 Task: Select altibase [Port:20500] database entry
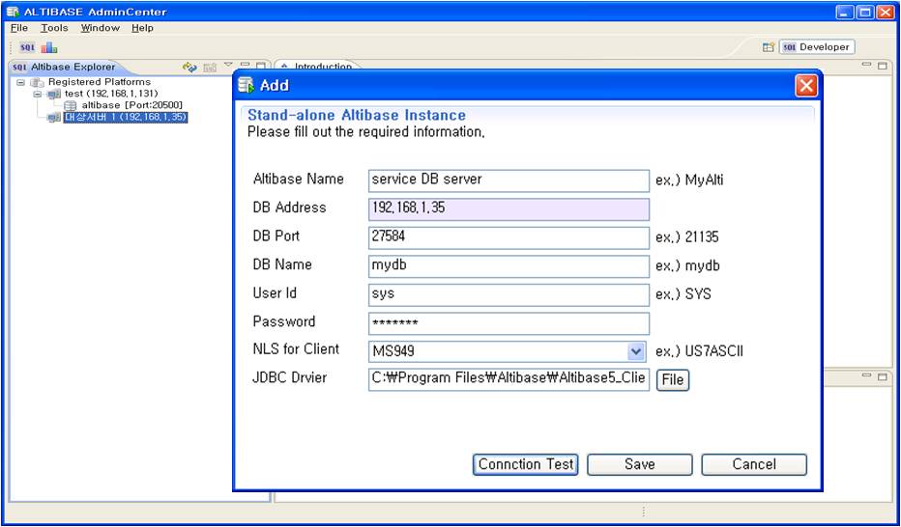click(132, 105)
